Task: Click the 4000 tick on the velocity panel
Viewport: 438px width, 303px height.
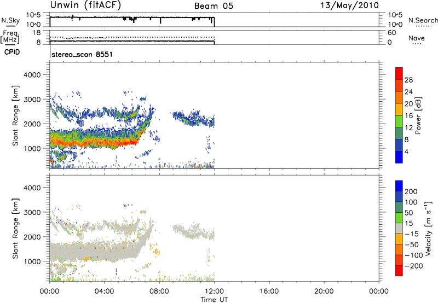Action: coord(32,188)
